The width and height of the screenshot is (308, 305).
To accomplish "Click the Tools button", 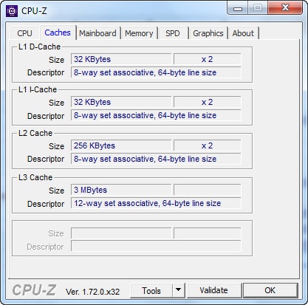I will click(x=151, y=291).
